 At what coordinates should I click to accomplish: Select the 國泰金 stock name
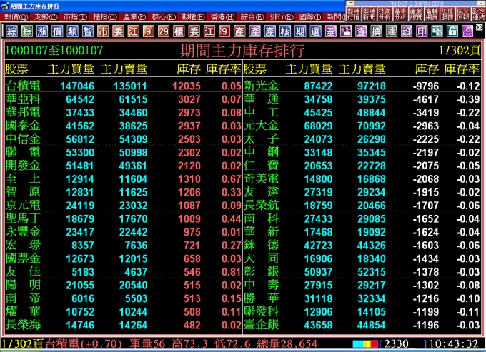(x=24, y=126)
